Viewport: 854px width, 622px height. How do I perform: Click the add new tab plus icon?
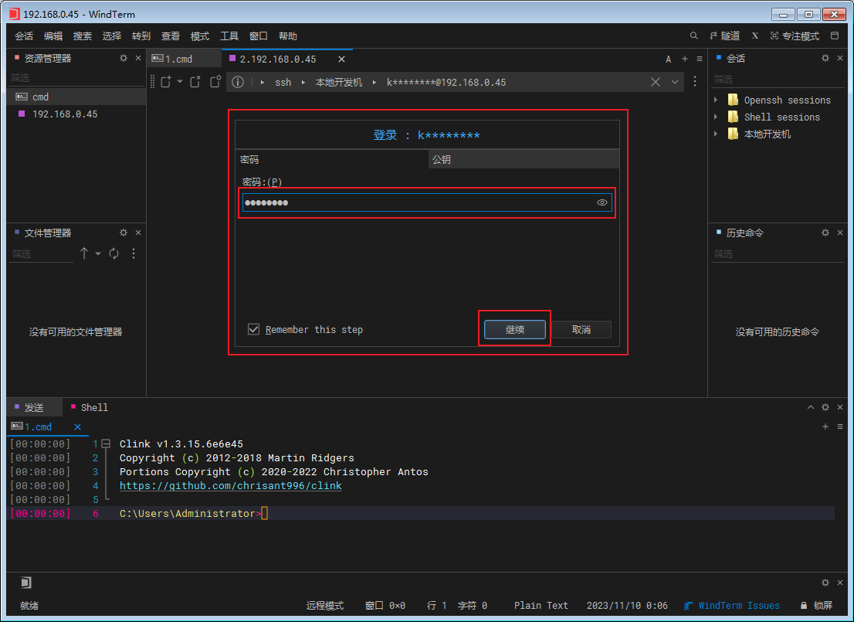click(684, 59)
